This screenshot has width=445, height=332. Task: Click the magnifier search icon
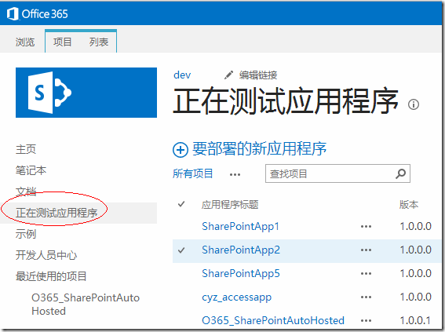coord(401,173)
